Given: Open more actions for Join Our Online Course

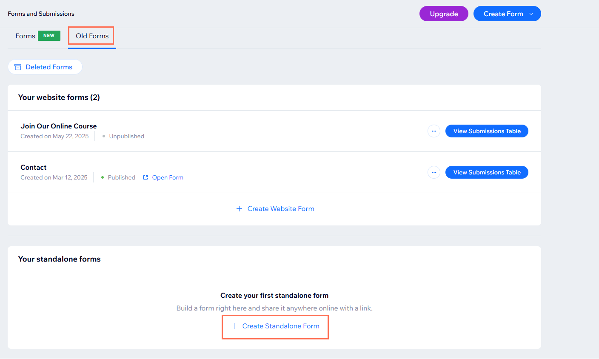Looking at the screenshot, I should [x=434, y=131].
